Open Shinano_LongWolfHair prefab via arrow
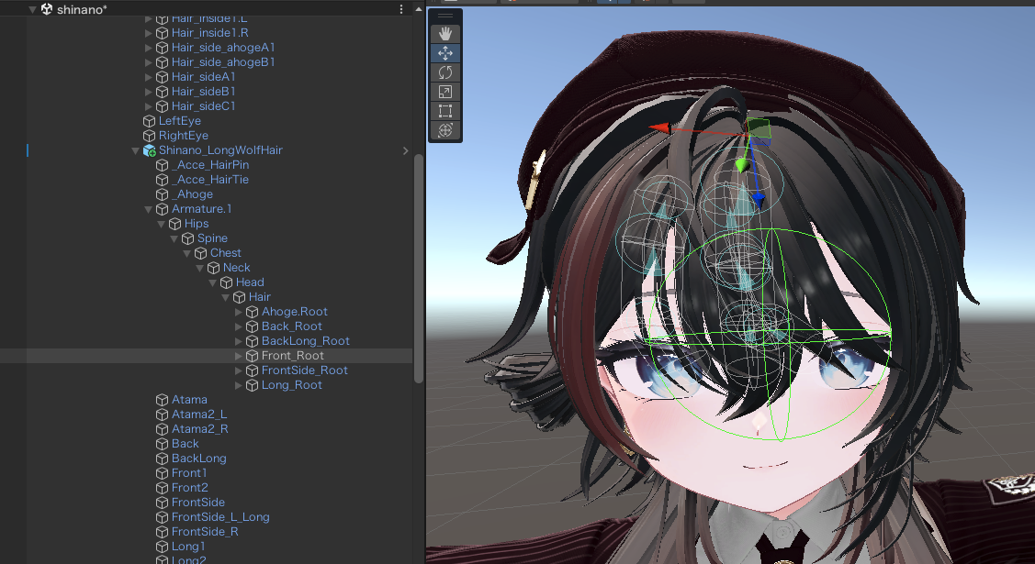The height and width of the screenshot is (564, 1035). pos(405,150)
